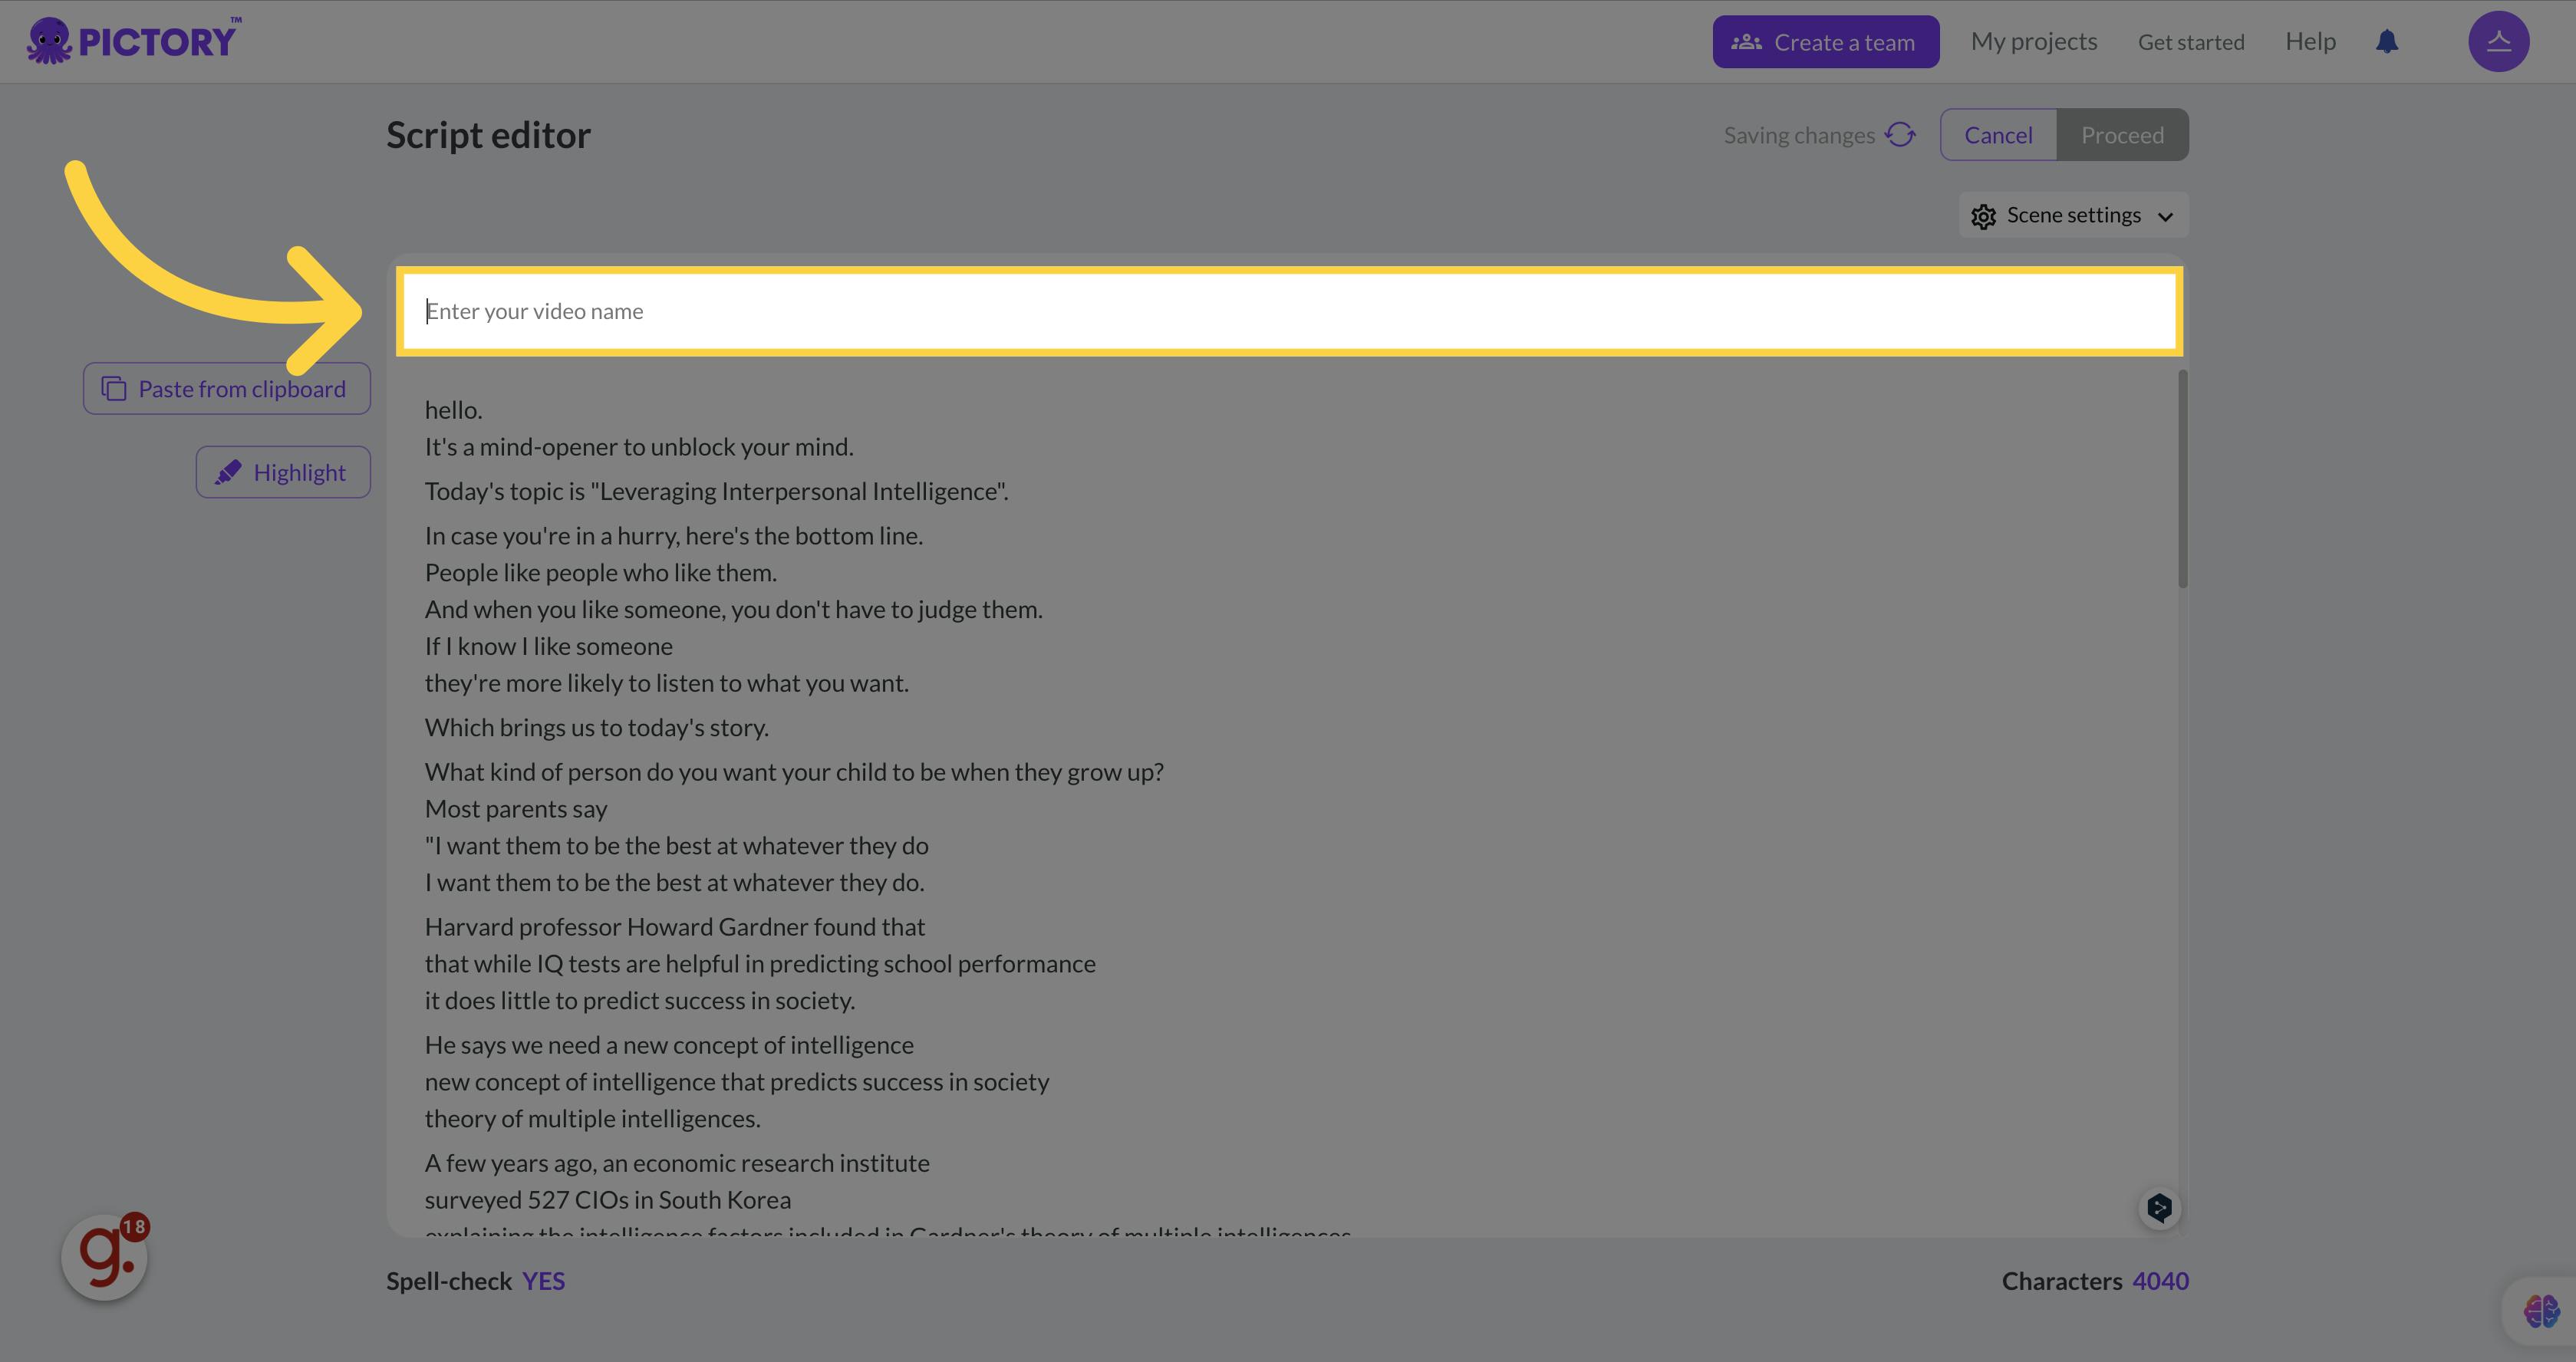
Task: Open My projects menu
Action: point(2033,41)
